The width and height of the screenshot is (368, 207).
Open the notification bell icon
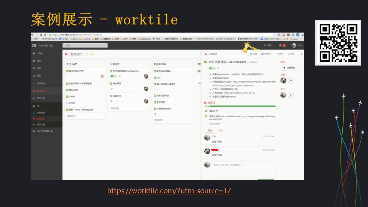(280, 45)
